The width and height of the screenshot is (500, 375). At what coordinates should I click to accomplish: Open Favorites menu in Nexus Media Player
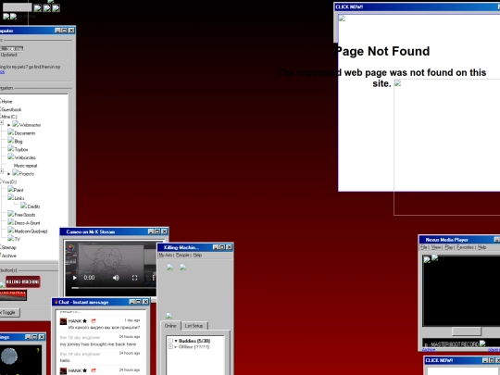tap(465, 247)
